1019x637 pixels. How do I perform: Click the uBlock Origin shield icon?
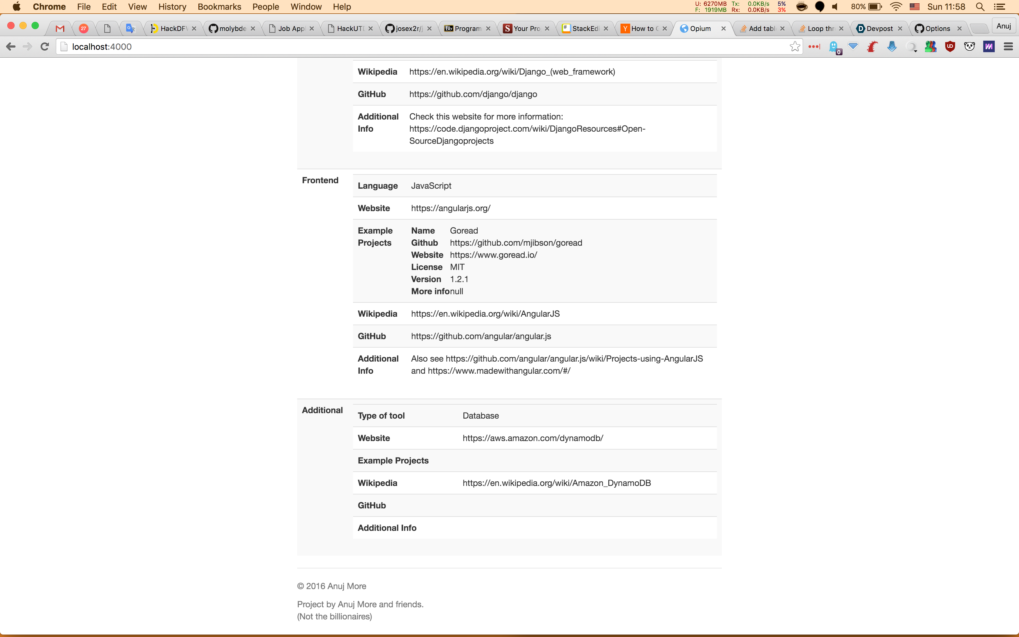(950, 47)
